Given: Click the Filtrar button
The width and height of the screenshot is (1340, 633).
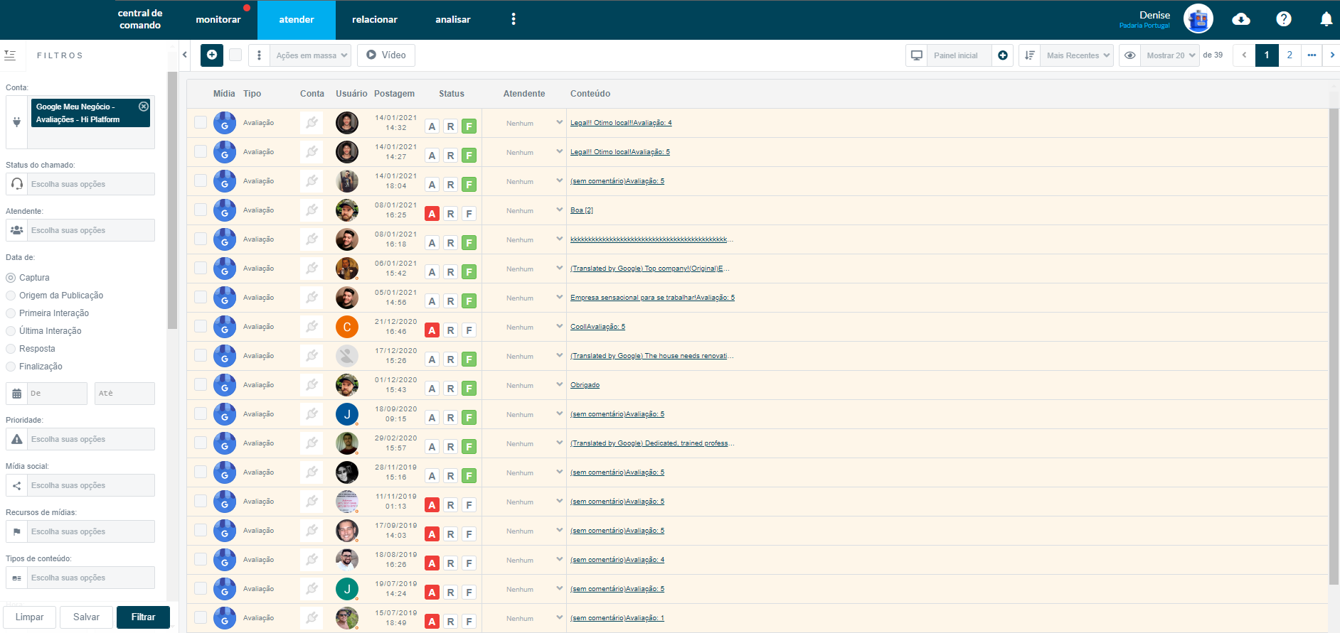Looking at the screenshot, I should tap(143, 617).
